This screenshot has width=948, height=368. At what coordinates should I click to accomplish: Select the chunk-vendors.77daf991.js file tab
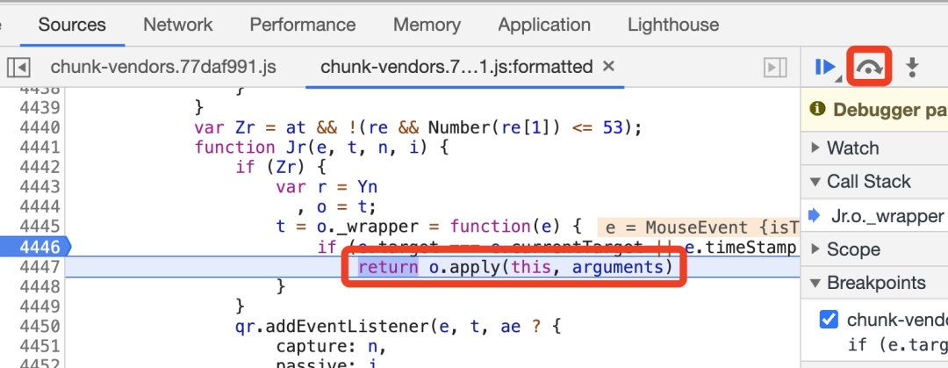click(163, 67)
